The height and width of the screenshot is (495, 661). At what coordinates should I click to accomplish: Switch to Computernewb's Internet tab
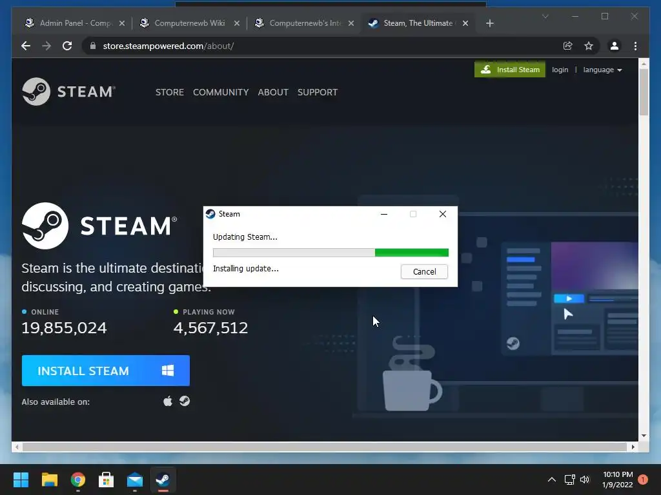tap(305, 23)
